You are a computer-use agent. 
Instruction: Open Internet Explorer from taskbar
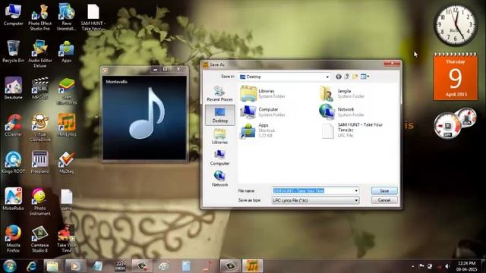(32, 266)
